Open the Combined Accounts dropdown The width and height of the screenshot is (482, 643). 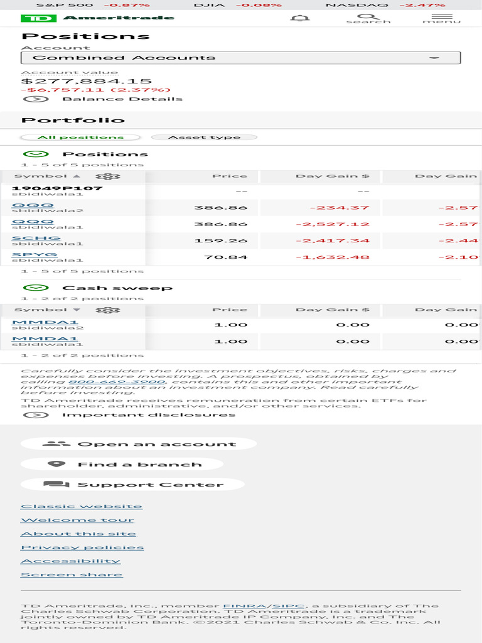point(240,58)
